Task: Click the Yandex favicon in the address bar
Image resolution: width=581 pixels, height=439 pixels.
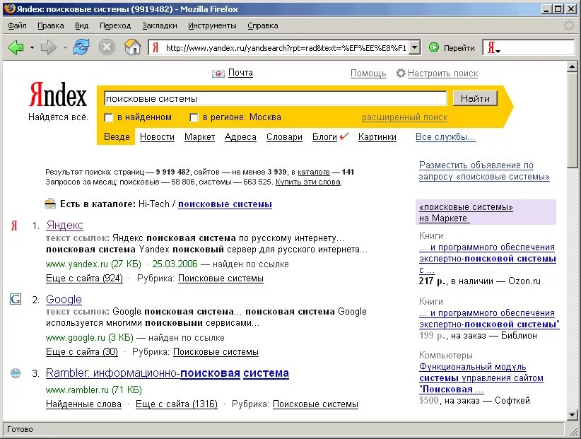Action: coord(156,48)
